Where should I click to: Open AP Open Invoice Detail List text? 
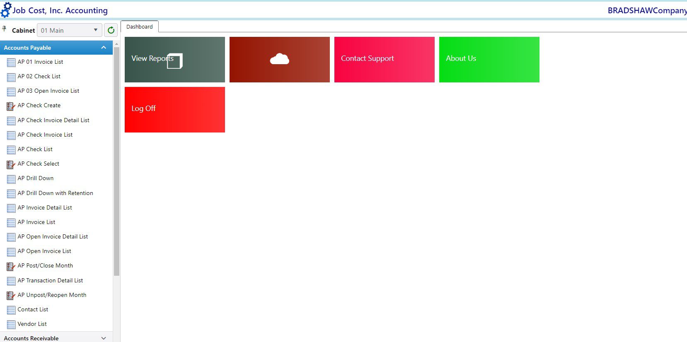click(53, 236)
